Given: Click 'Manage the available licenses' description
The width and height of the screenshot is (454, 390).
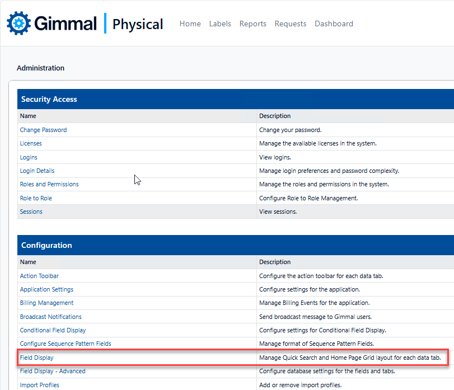Looking at the screenshot, I should click(x=318, y=143).
